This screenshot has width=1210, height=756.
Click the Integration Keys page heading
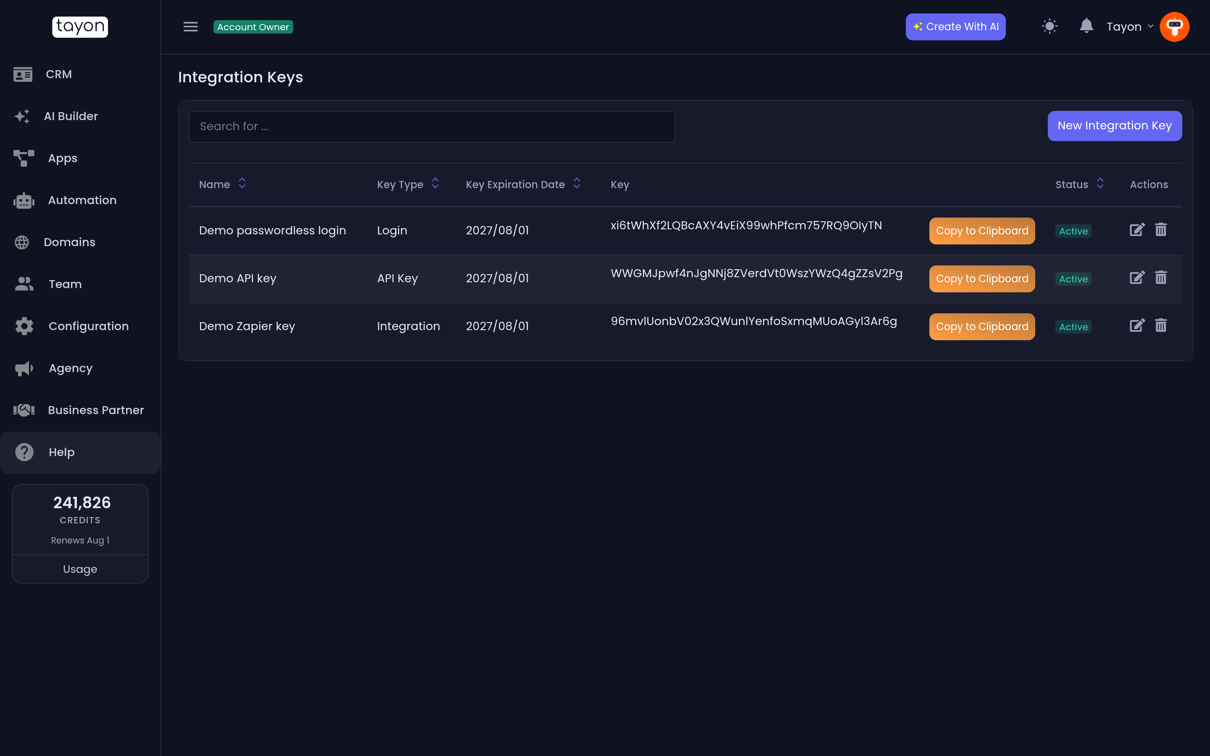pyautogui.click(x=240, y=77)
